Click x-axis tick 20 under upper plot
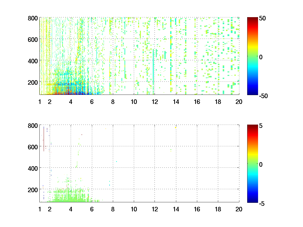This screenshot has width=303, height=227. click(239, 102)
